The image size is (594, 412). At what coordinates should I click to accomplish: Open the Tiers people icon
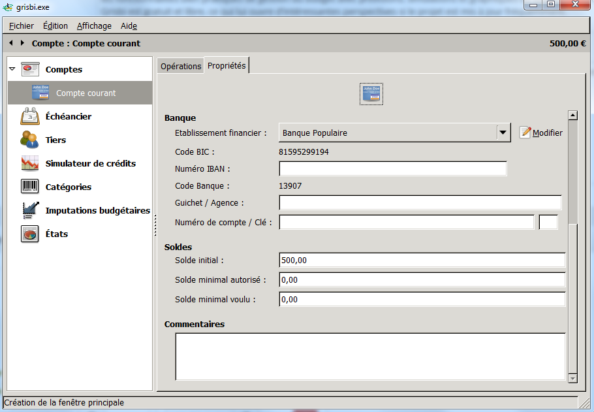pos(29,140)
